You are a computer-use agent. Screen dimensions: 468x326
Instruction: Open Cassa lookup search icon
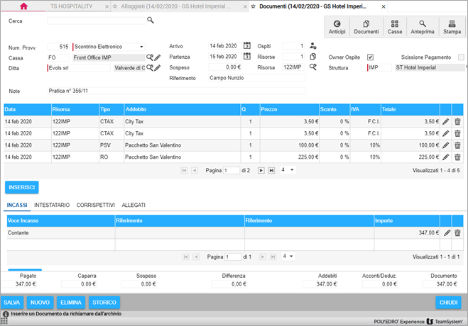tap(150, 57)
